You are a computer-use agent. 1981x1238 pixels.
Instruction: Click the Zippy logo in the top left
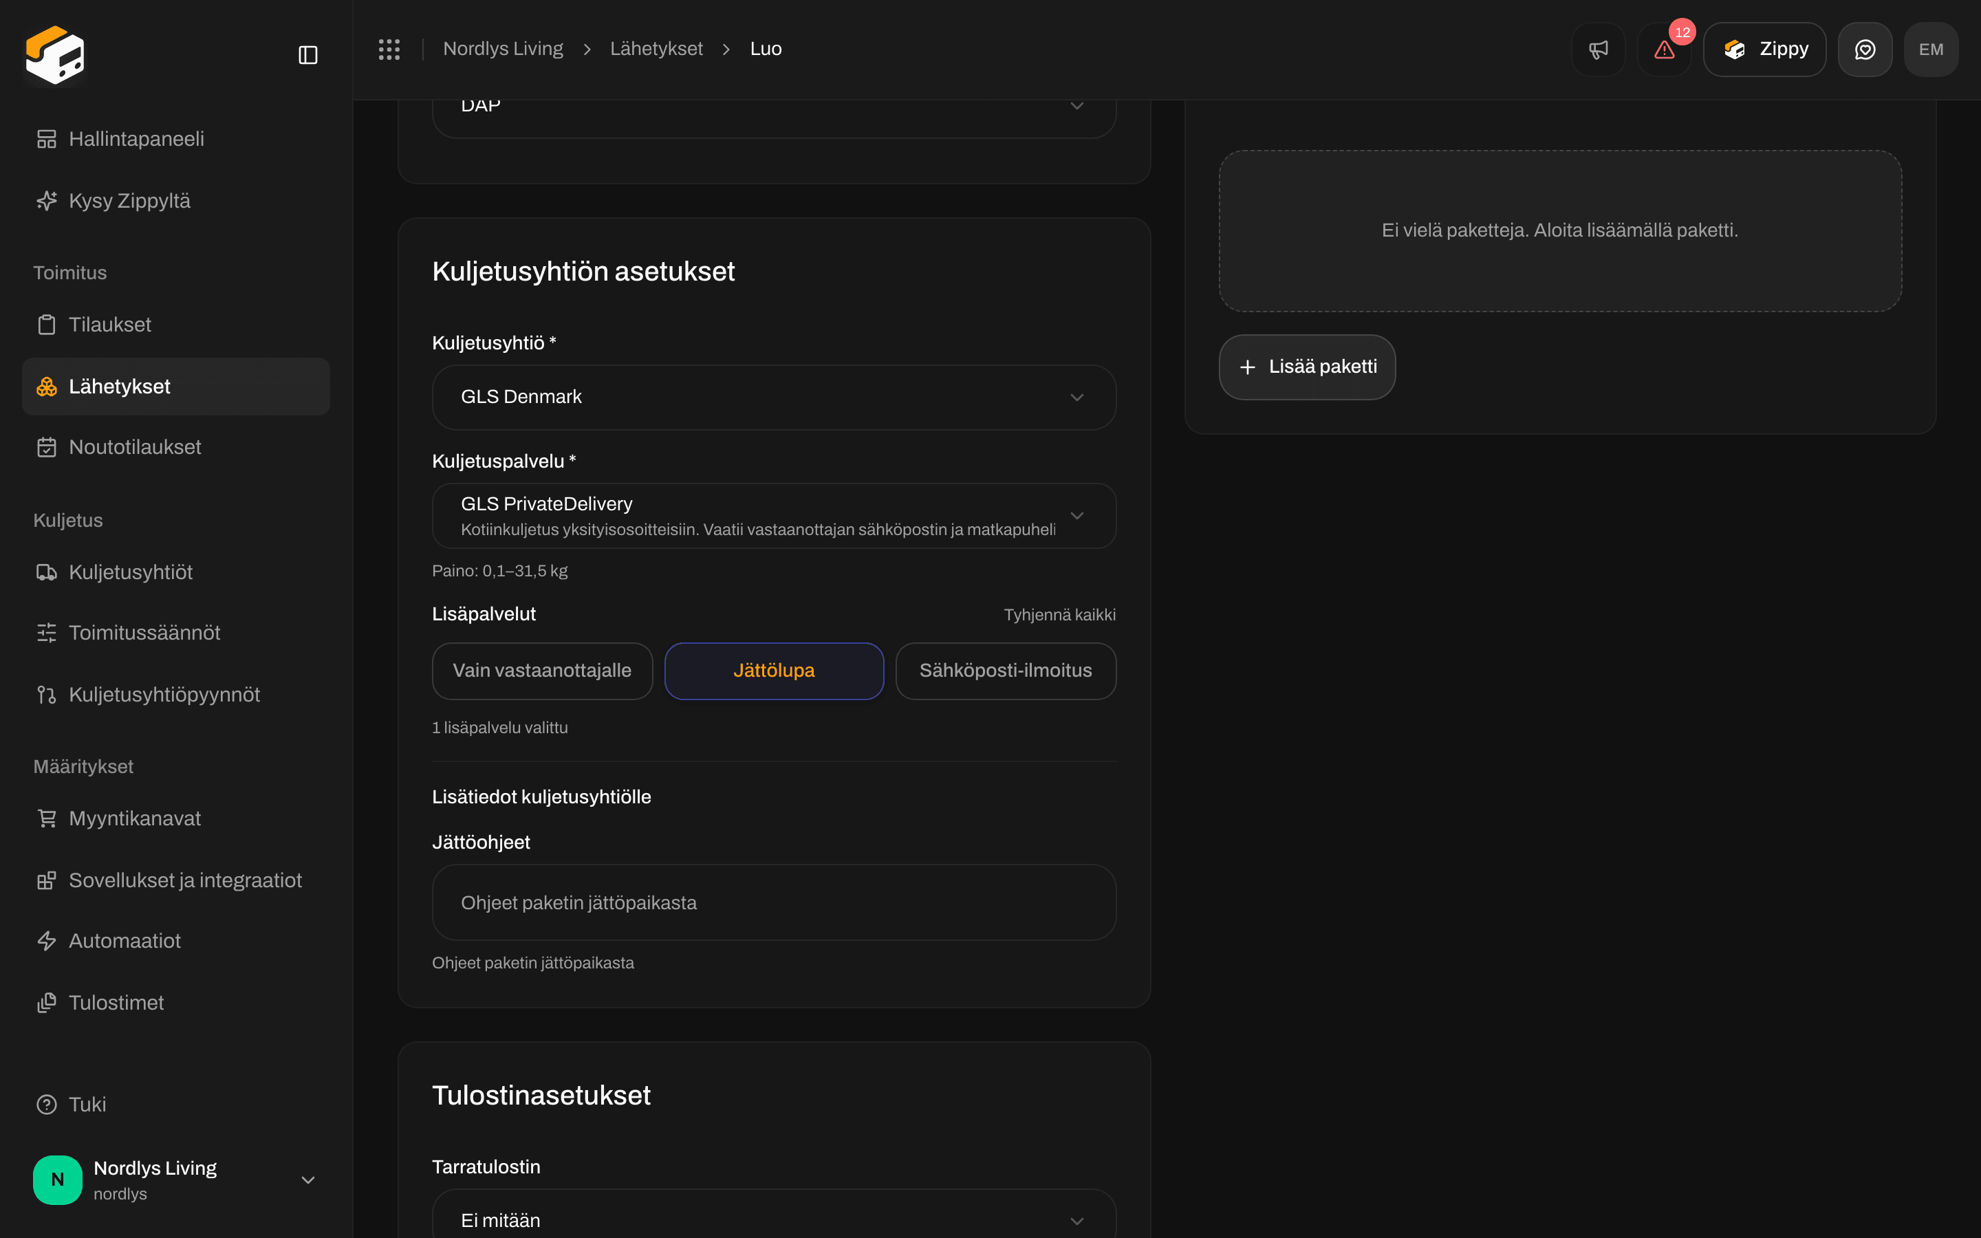pos(55,55)
